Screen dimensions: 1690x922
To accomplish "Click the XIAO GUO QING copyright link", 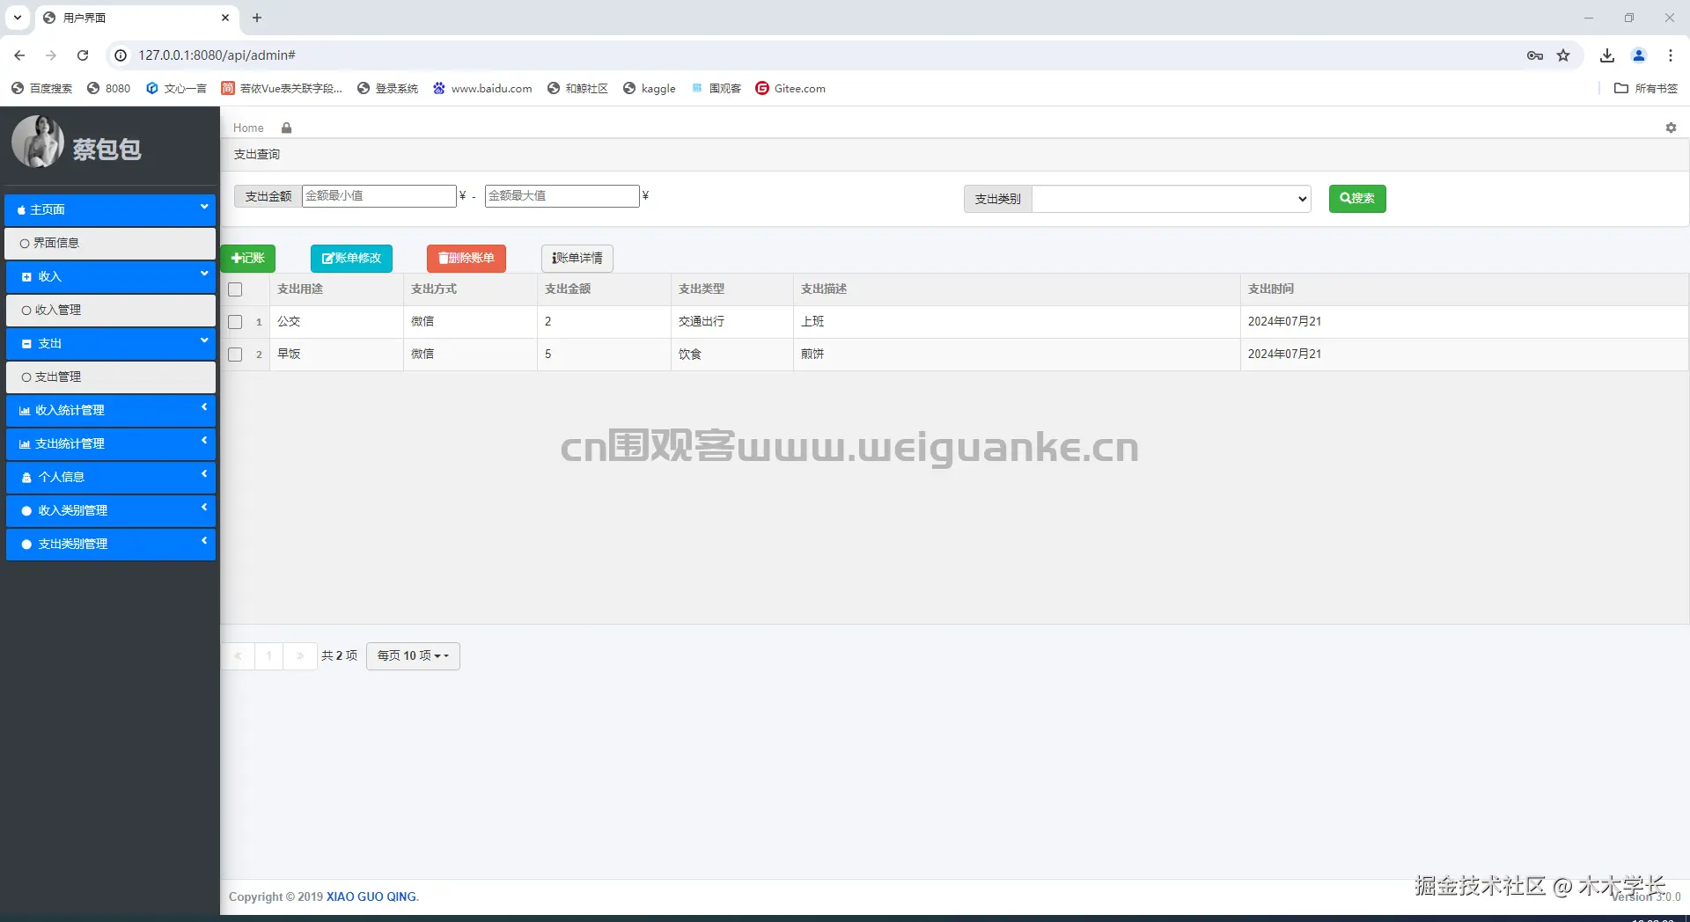I will coord(371,896).
